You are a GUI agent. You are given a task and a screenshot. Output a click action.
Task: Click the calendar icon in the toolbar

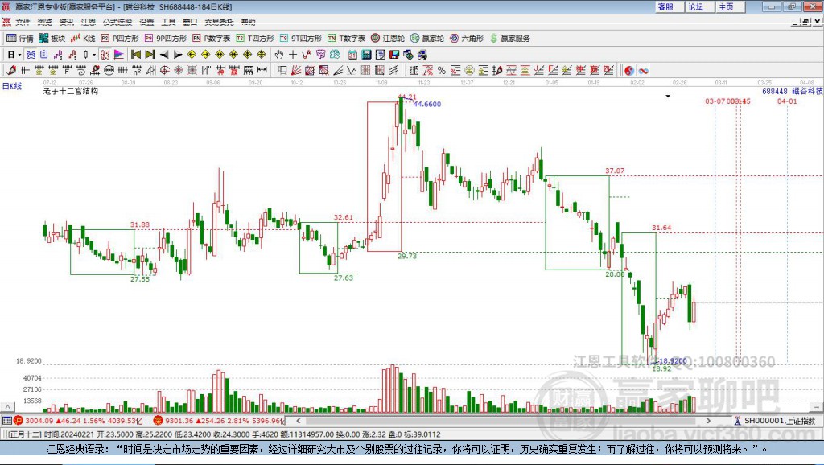(x=352, y=55)
